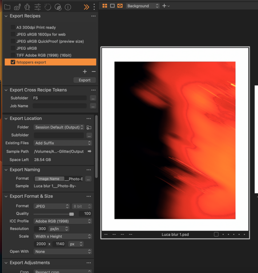
Task: Open Export Adjustments panel options dots
Action: [x=89, y=263]
